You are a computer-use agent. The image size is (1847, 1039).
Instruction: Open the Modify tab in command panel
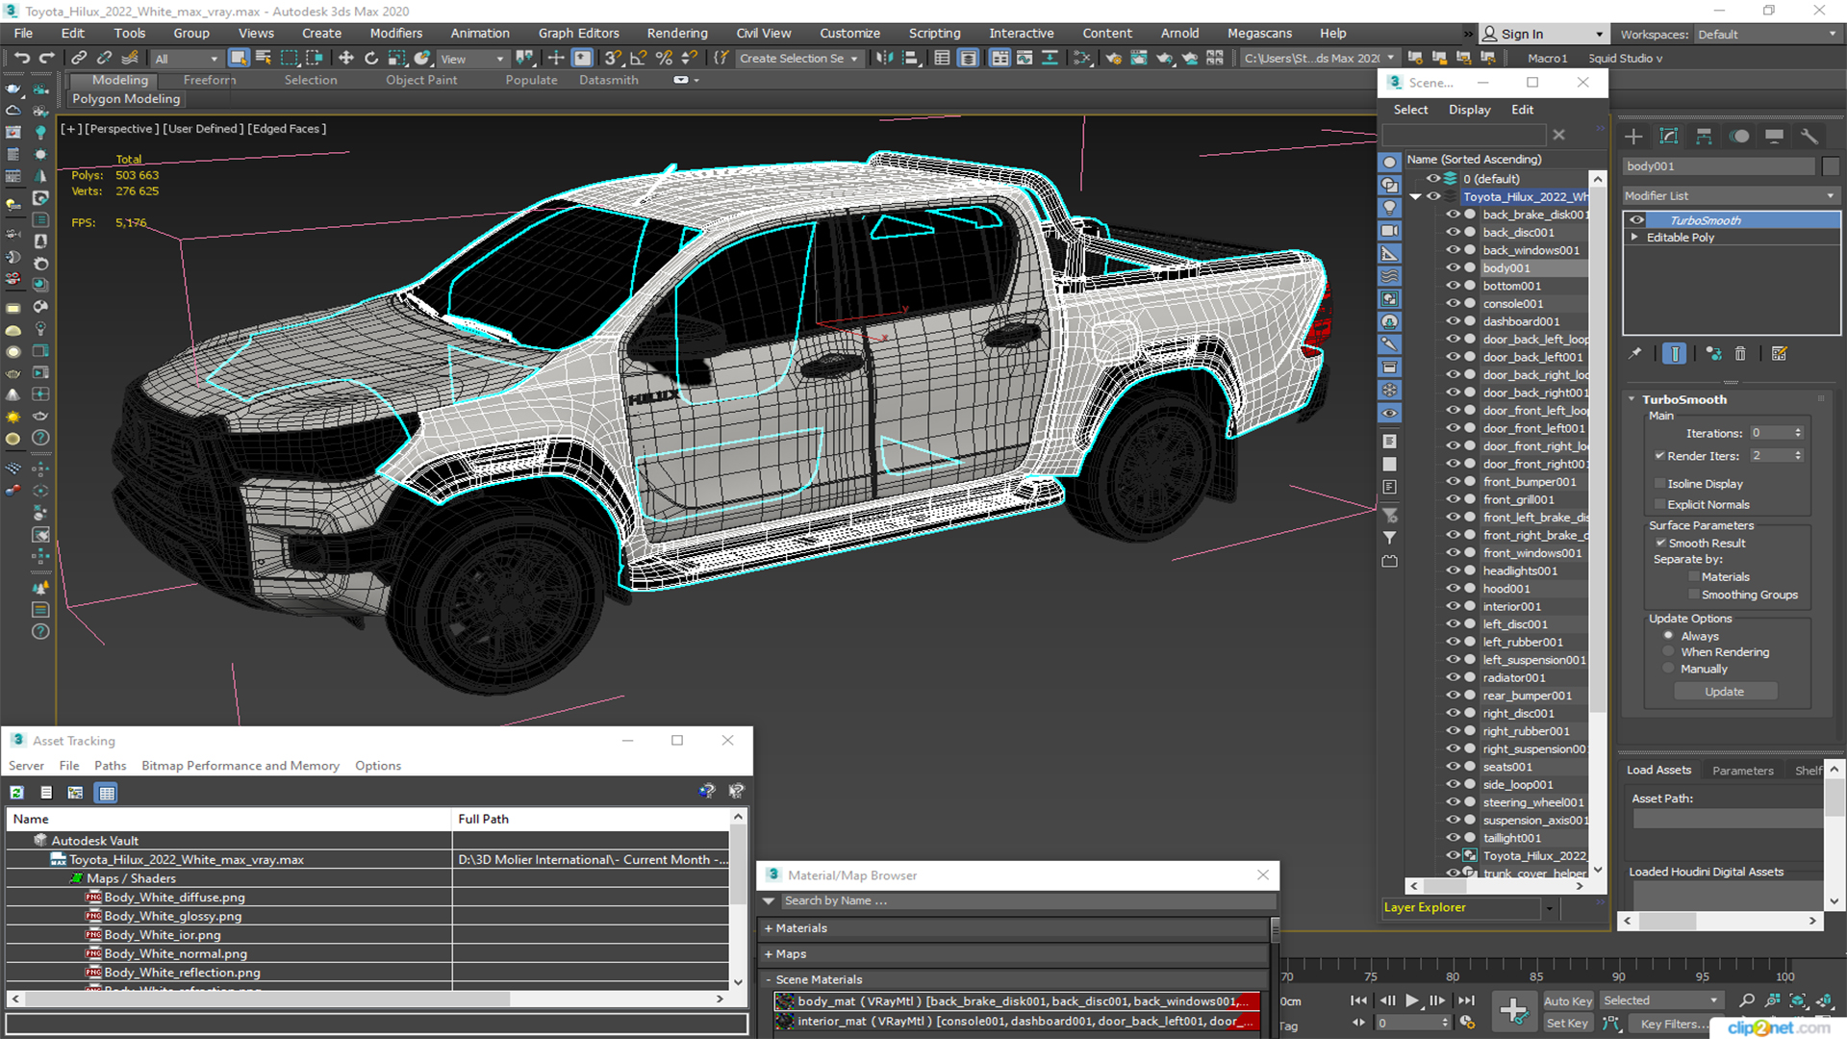(x=1669, y=137)
